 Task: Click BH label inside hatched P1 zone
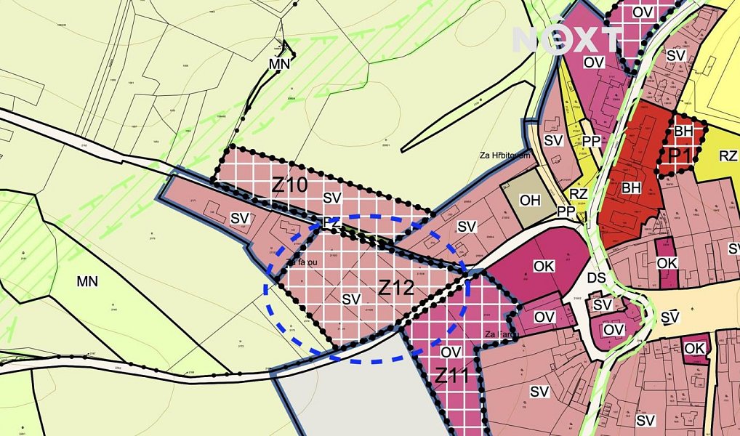pos(683,132)
